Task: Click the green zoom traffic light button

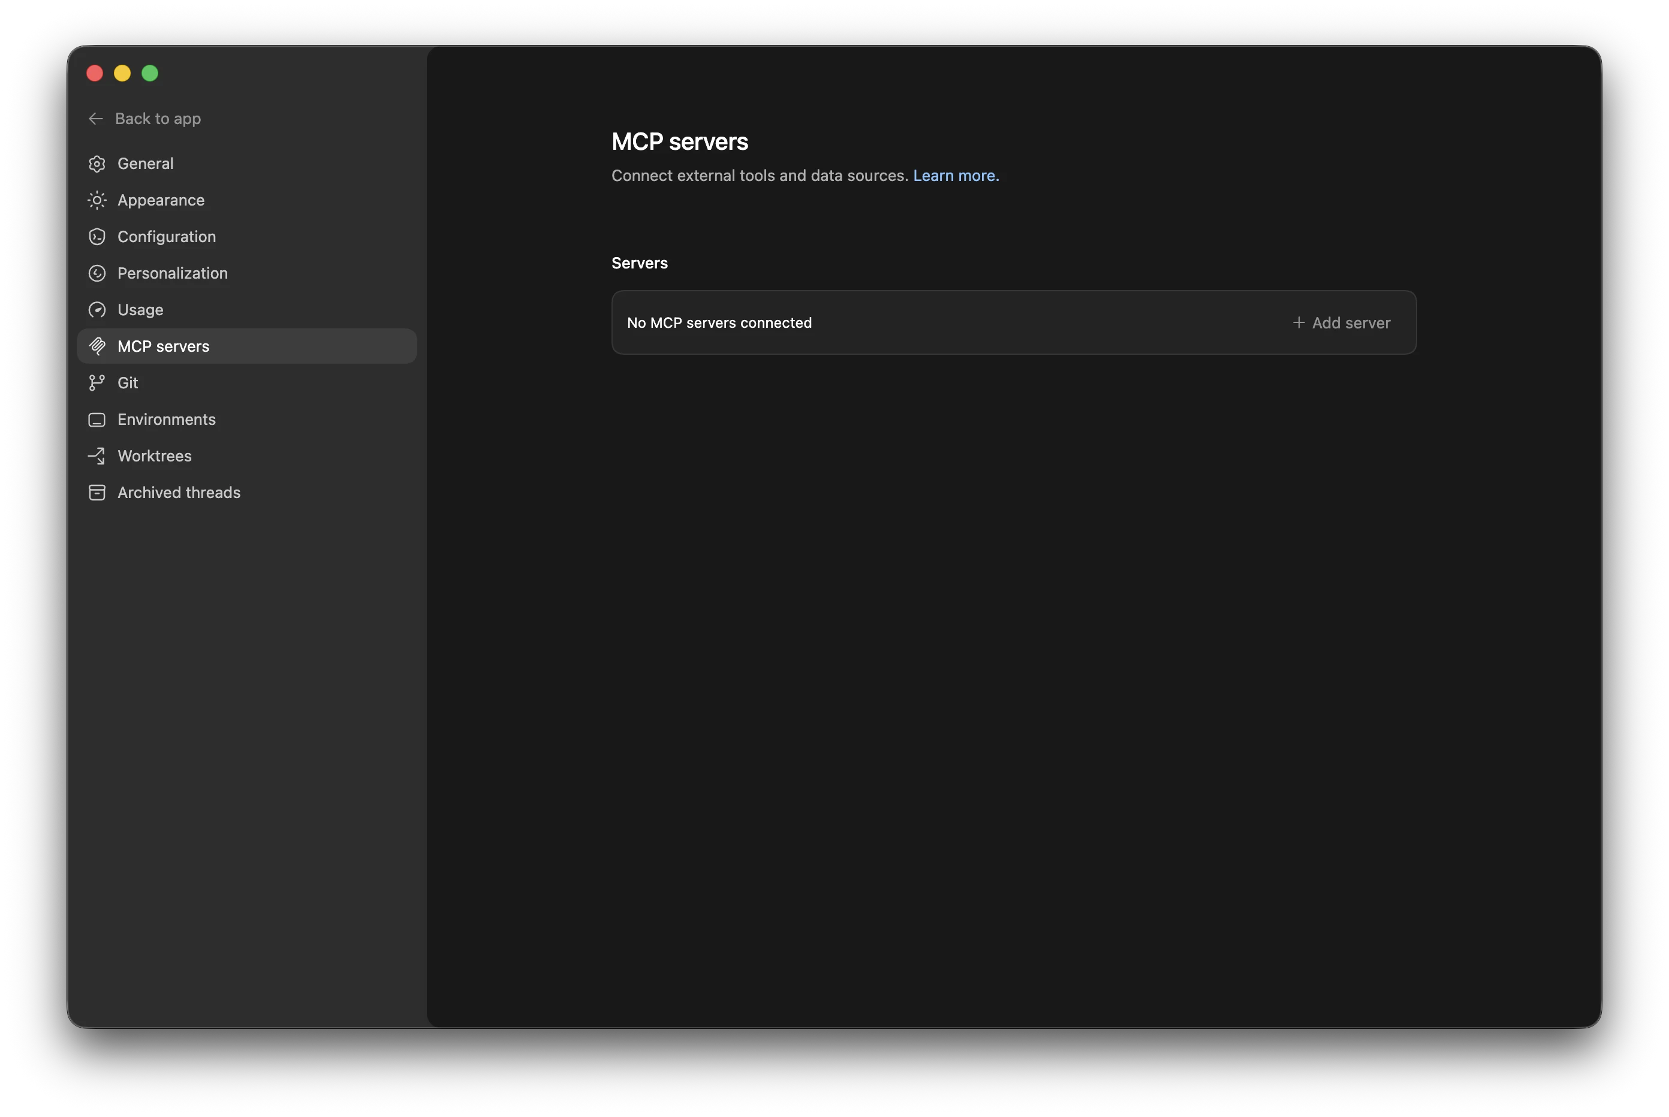Action: [150, 73]
